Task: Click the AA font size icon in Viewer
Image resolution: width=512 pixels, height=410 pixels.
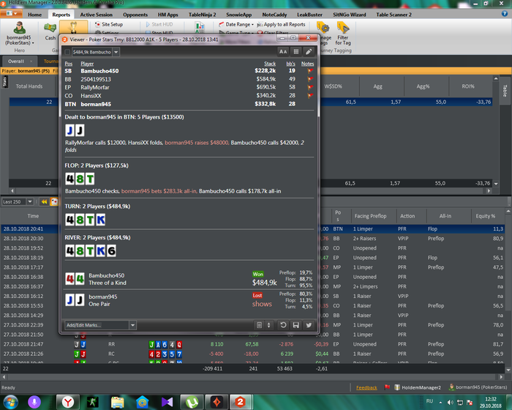Action: tap(283, 52)
